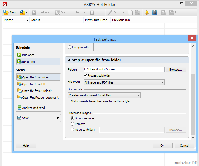Open the Create one document dropdown

(x=104, y=95)
